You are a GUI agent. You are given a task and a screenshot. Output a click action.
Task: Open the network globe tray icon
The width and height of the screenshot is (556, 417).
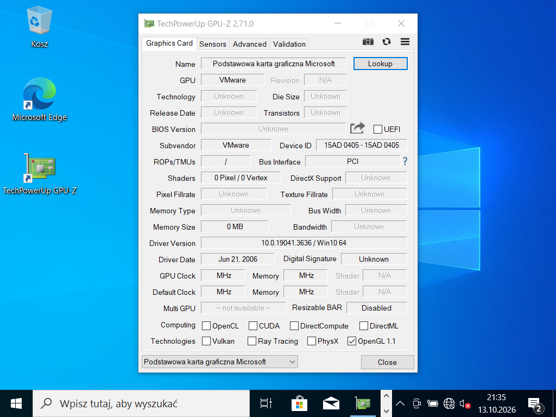(449, 403)
